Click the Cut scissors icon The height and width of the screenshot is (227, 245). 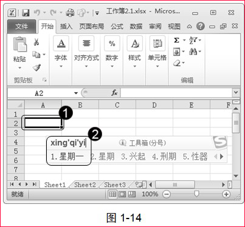click(x=36, y=42)
